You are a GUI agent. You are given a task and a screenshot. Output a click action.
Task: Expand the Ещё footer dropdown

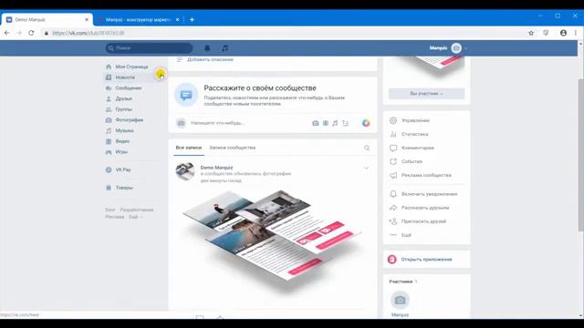tap(135, 217)
